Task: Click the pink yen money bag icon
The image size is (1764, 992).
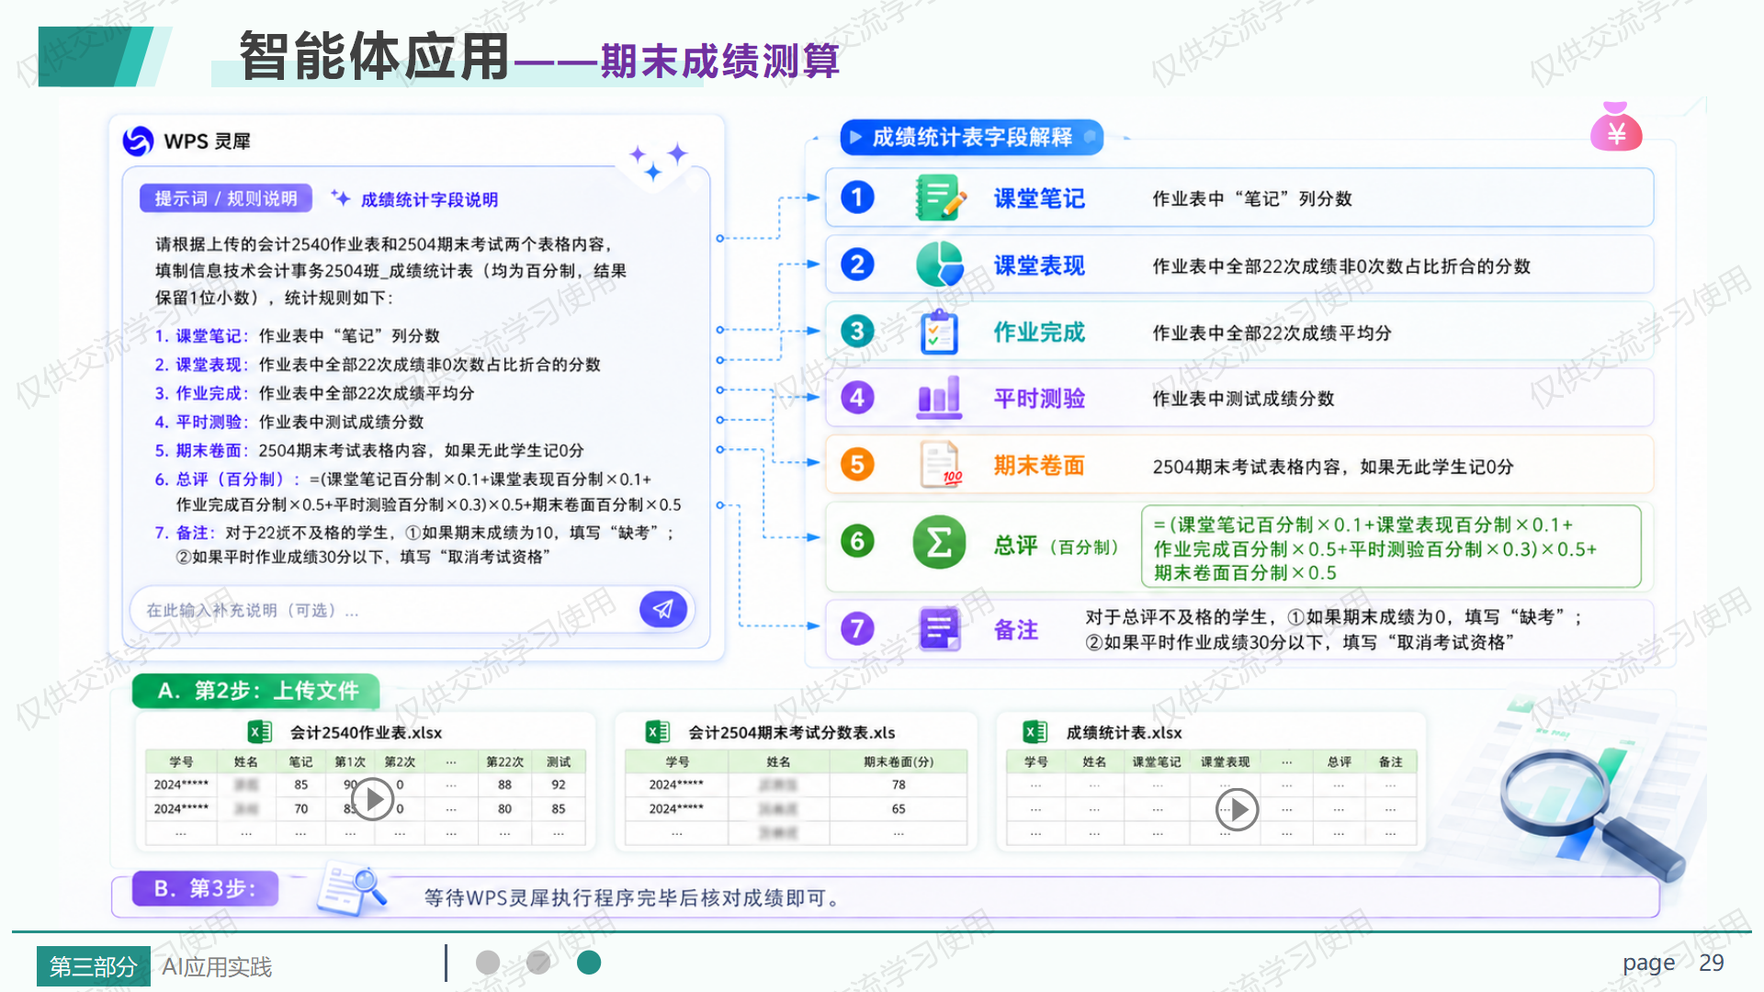Action: (x=1616, y=127)
